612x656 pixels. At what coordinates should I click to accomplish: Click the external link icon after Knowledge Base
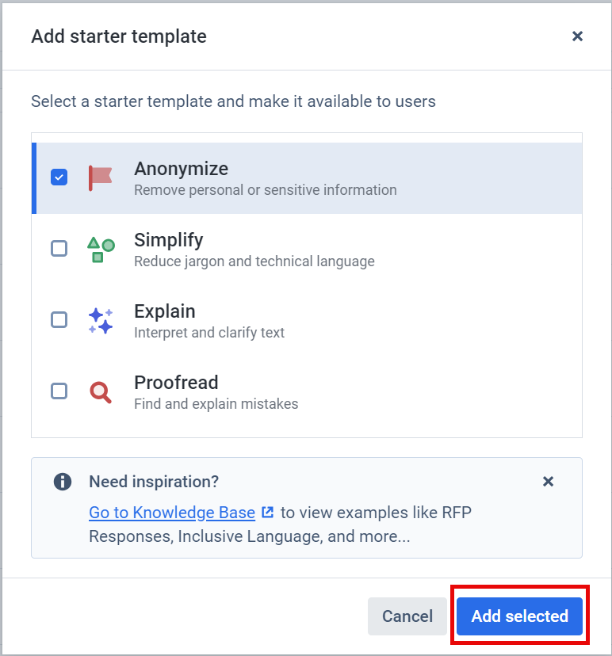click(x=267, y=512)
